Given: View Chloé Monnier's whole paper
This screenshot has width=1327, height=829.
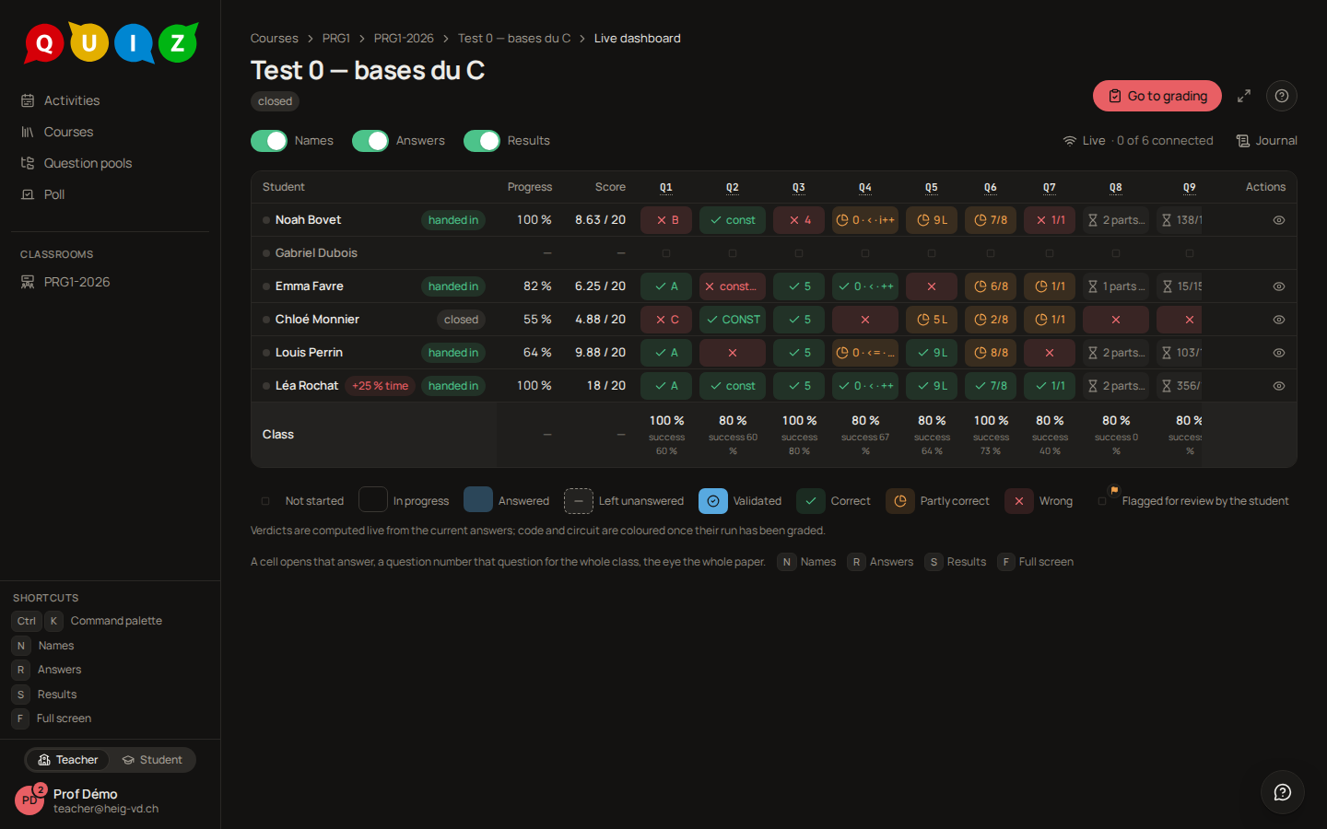Looking at the screenshot, I should tap(1279, 320).
